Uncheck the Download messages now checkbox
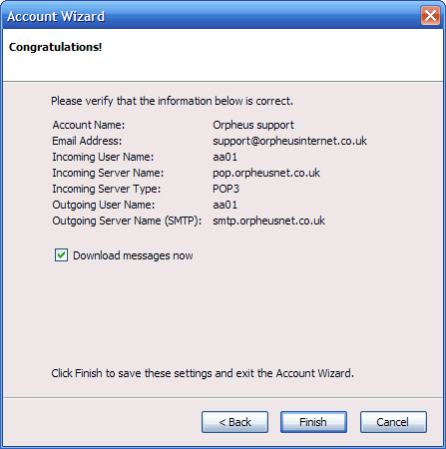Image resolution: width=446 pixels, height=449 pixels. [x=61, y=255]
